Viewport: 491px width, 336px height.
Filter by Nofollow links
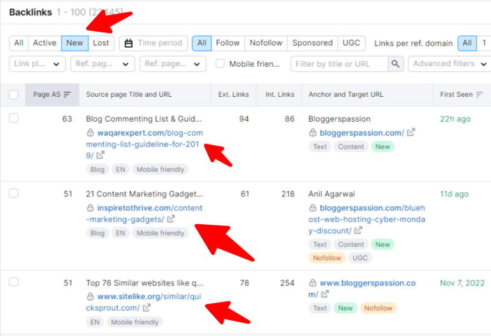pos(266,43)
